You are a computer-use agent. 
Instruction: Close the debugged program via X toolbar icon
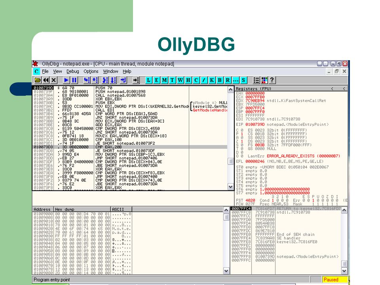click(54, 80)
